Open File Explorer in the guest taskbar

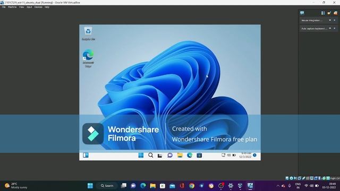click(180, 155)
